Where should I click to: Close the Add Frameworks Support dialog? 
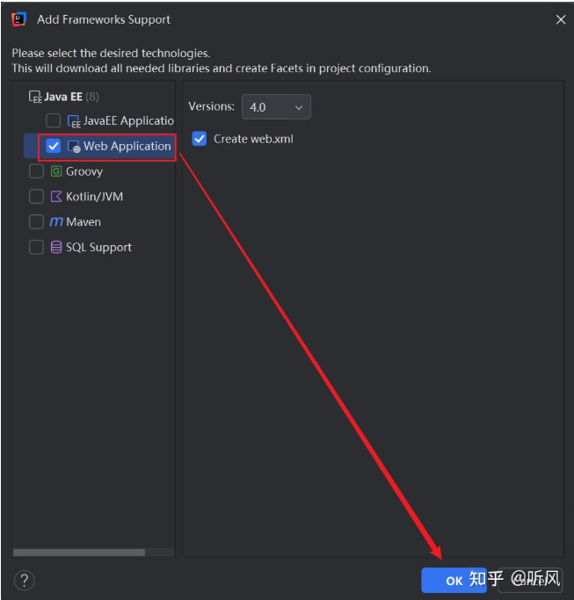pyautogui.click(x=561, y=19)
